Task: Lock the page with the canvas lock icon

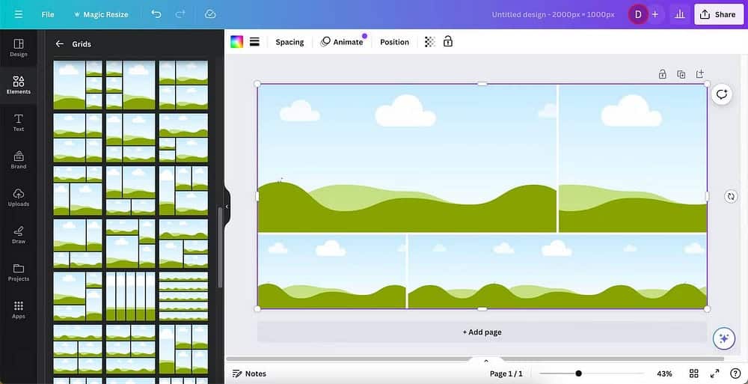Action: [662, 74]
